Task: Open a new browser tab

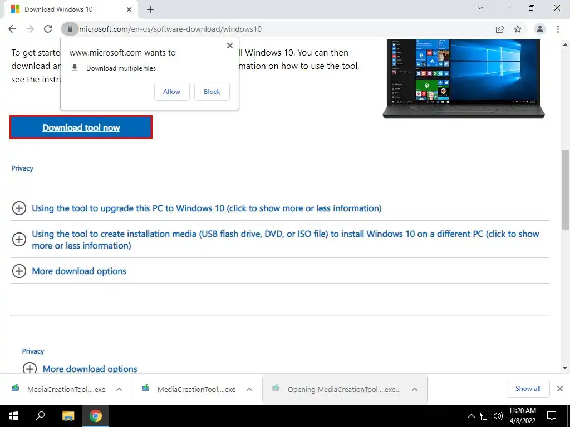Action: (150, 10)
